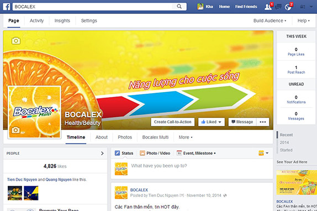The width and height of the screenshot is (317, 211).
Task: Expand the More dropdown tab
Action: pyautogui.click(x=186, y=137)
